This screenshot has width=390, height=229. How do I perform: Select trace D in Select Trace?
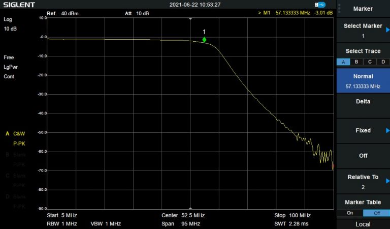tap(383, 62)
